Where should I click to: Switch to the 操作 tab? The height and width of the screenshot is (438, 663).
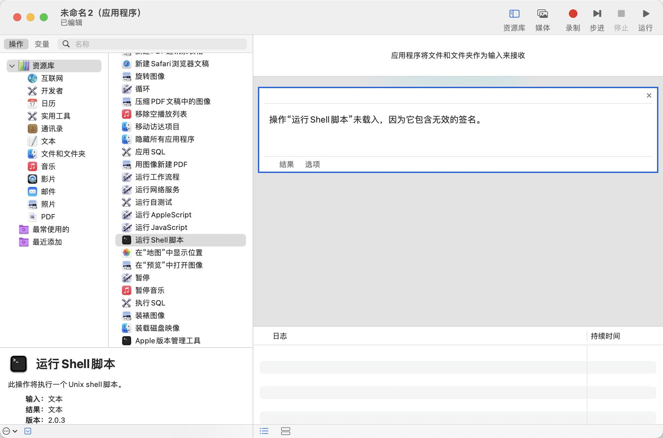point(16,44)
